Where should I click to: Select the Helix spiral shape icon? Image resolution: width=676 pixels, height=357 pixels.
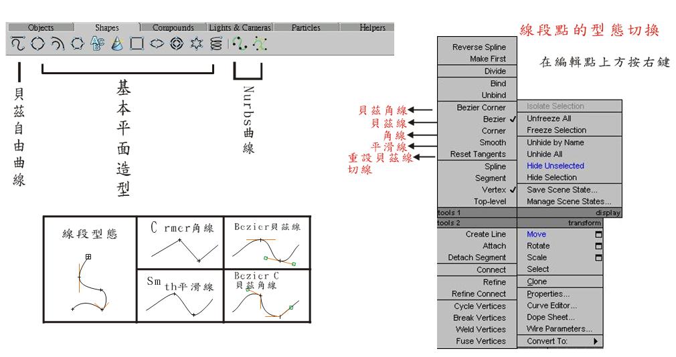216,43
